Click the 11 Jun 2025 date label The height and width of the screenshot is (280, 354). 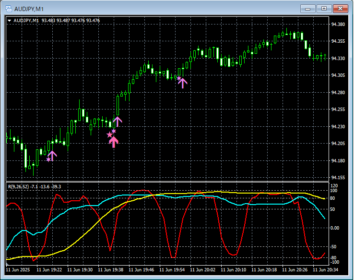pos(18,270)
